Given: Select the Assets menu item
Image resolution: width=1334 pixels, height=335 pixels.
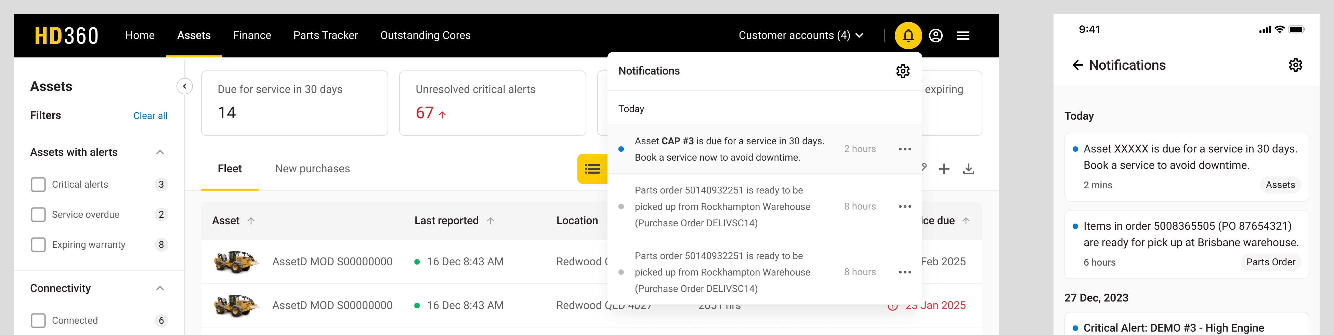Looking at the screenshot, I should pyautogui.click(x=194, y=36).
